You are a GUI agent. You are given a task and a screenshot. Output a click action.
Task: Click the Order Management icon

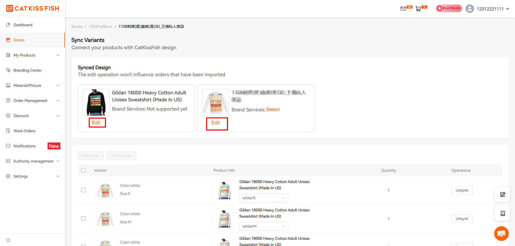8,101
